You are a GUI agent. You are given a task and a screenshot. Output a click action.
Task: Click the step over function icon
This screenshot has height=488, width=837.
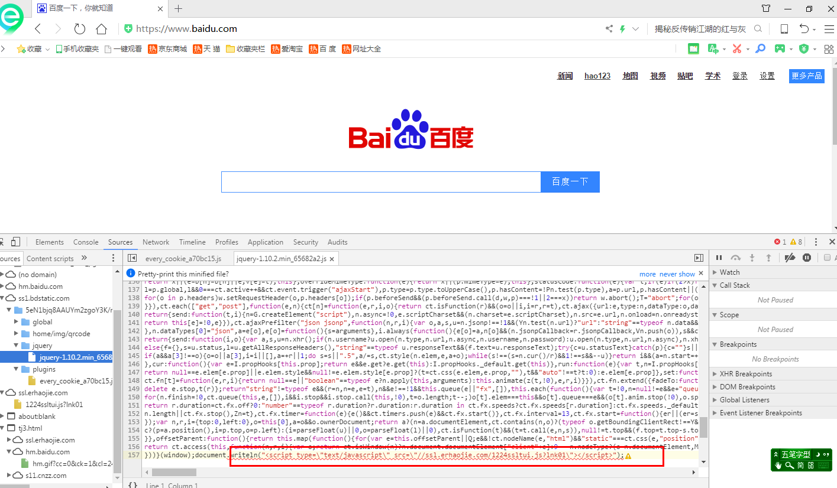[736, 258]
